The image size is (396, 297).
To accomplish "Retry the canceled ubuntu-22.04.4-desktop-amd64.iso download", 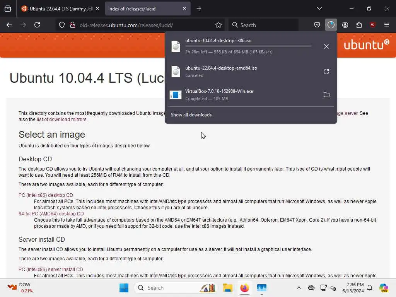I will point(326,72).
